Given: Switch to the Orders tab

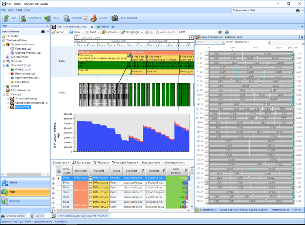Looking at the screenshot, I should [105, 27].
